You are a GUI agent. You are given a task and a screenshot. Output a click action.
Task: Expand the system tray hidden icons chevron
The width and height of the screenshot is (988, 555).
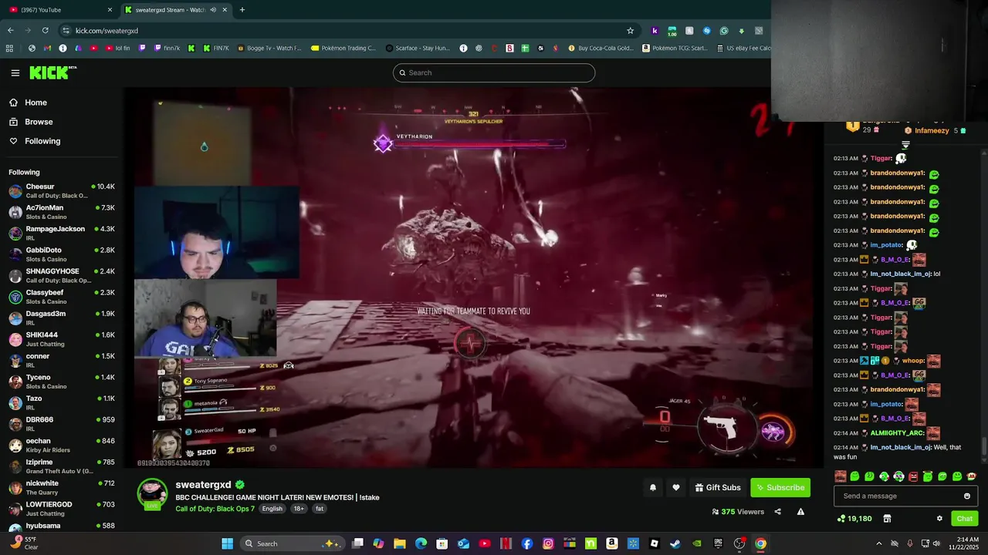pyautogui.click(x=878, y=543)
